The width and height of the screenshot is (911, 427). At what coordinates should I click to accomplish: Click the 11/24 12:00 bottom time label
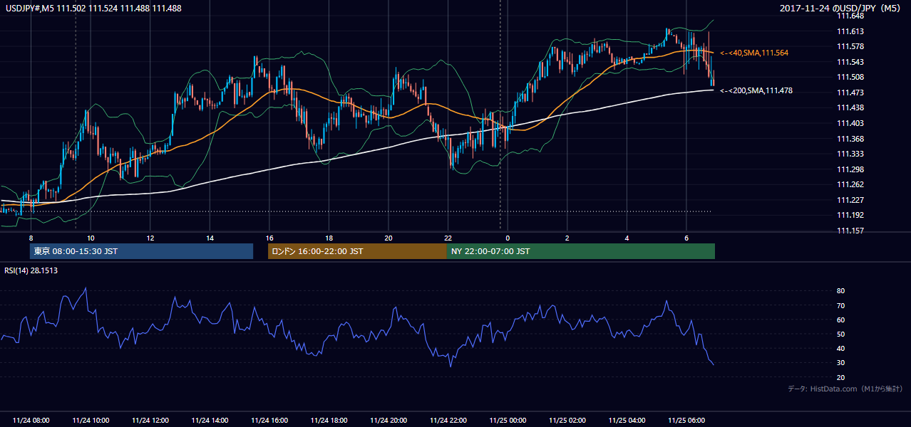150,421
